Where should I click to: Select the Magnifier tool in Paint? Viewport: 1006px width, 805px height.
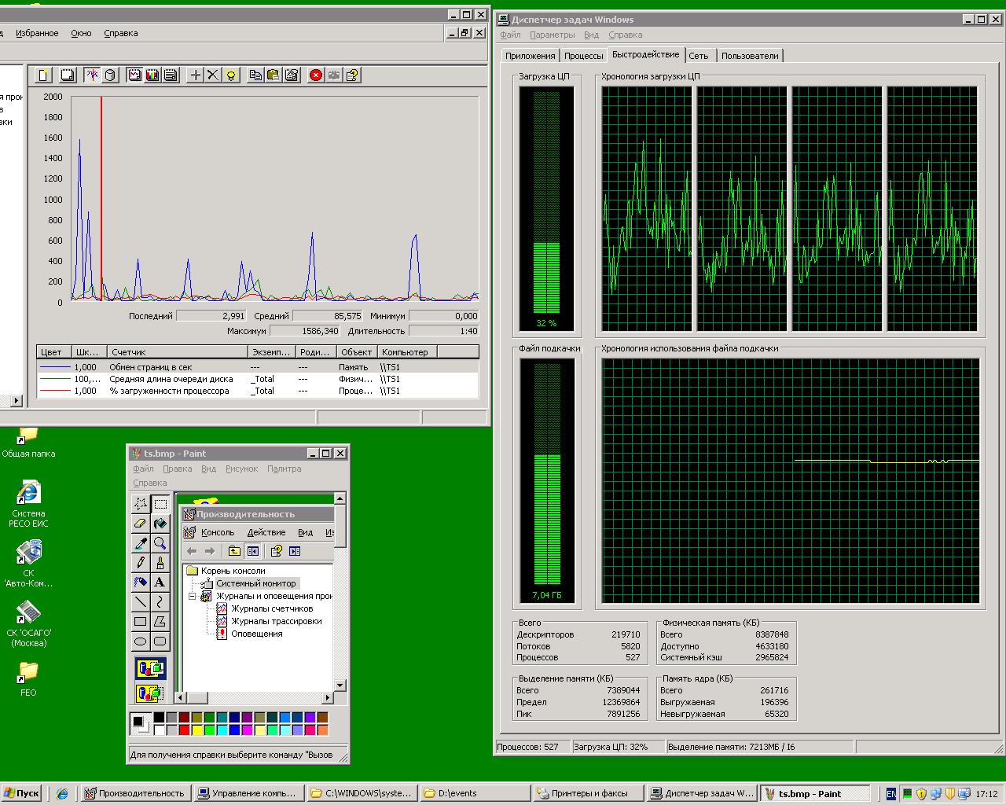coord(160,543)
